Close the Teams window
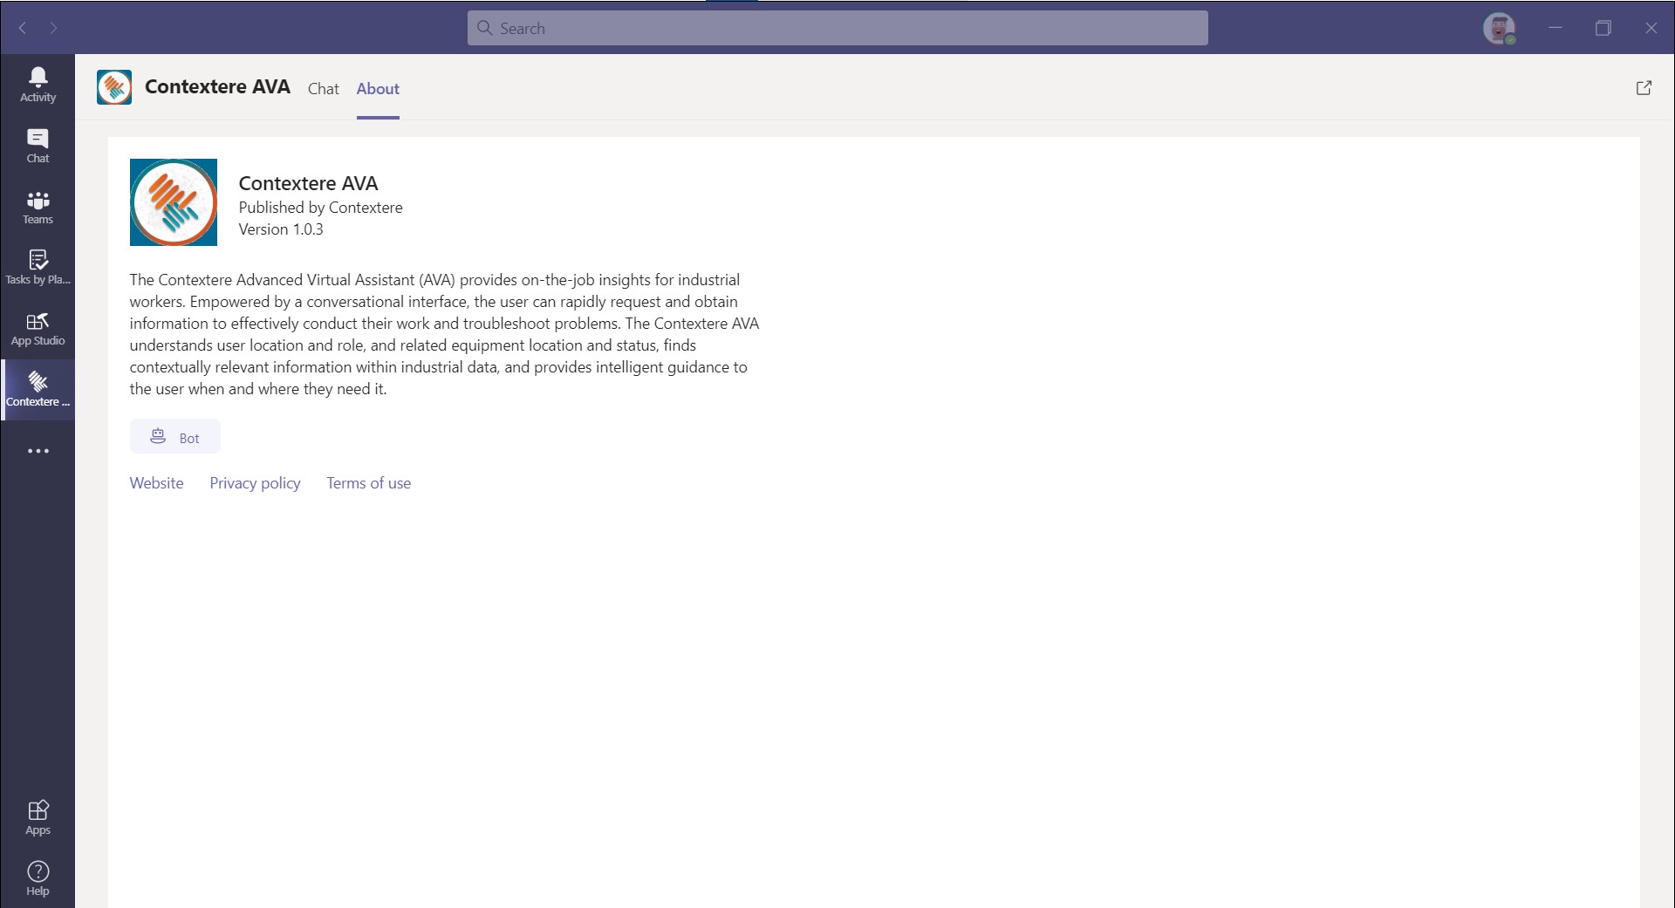Viewport: 1675px width, 908px height. [1651, 28]
